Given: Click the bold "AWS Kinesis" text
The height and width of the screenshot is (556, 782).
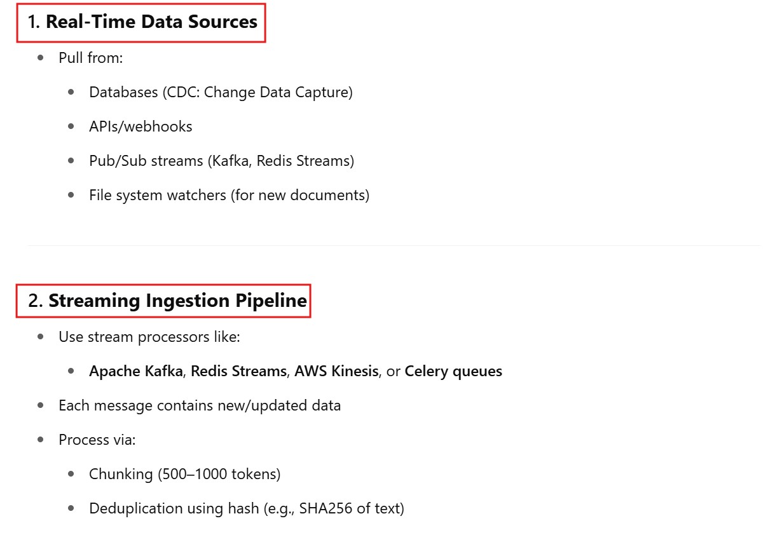Looking at the screenshot, I should (336, 371).
